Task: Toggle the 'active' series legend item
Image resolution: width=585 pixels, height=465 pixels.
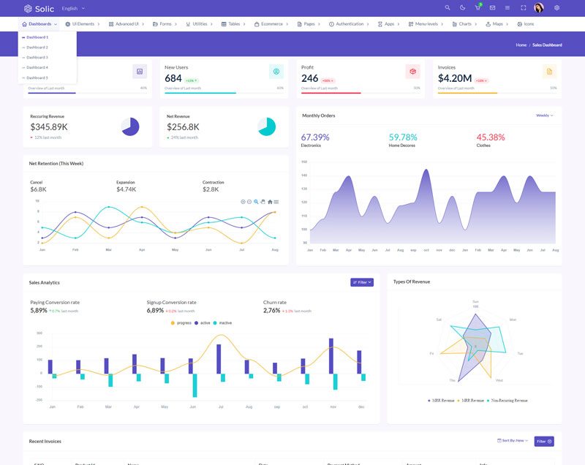Action: (x=202, y=322)
